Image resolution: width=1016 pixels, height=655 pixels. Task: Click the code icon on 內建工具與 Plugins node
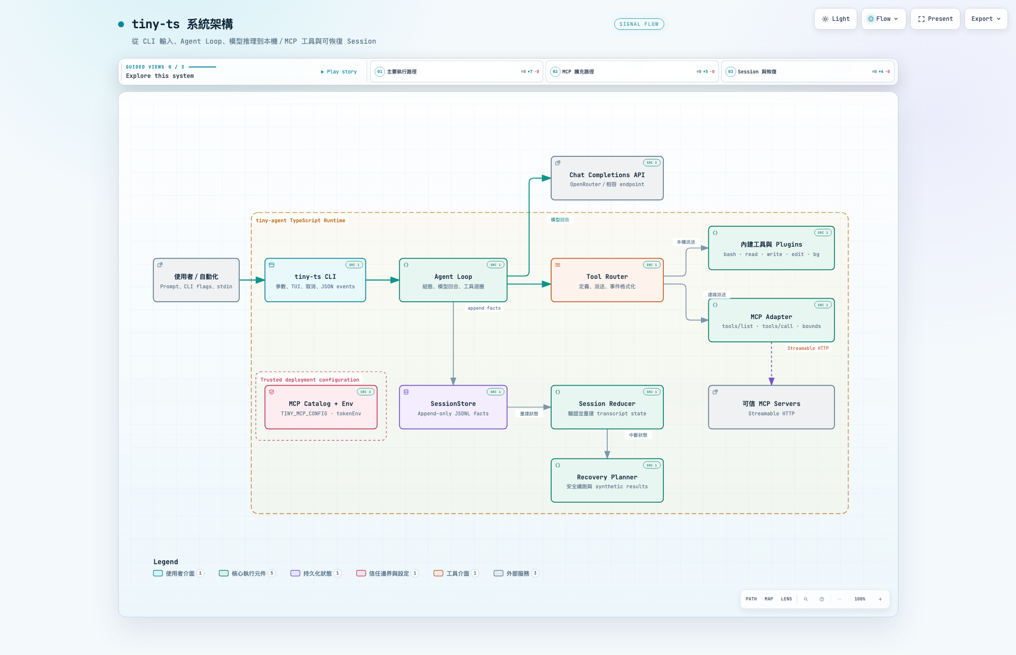(x=715, y=233)
